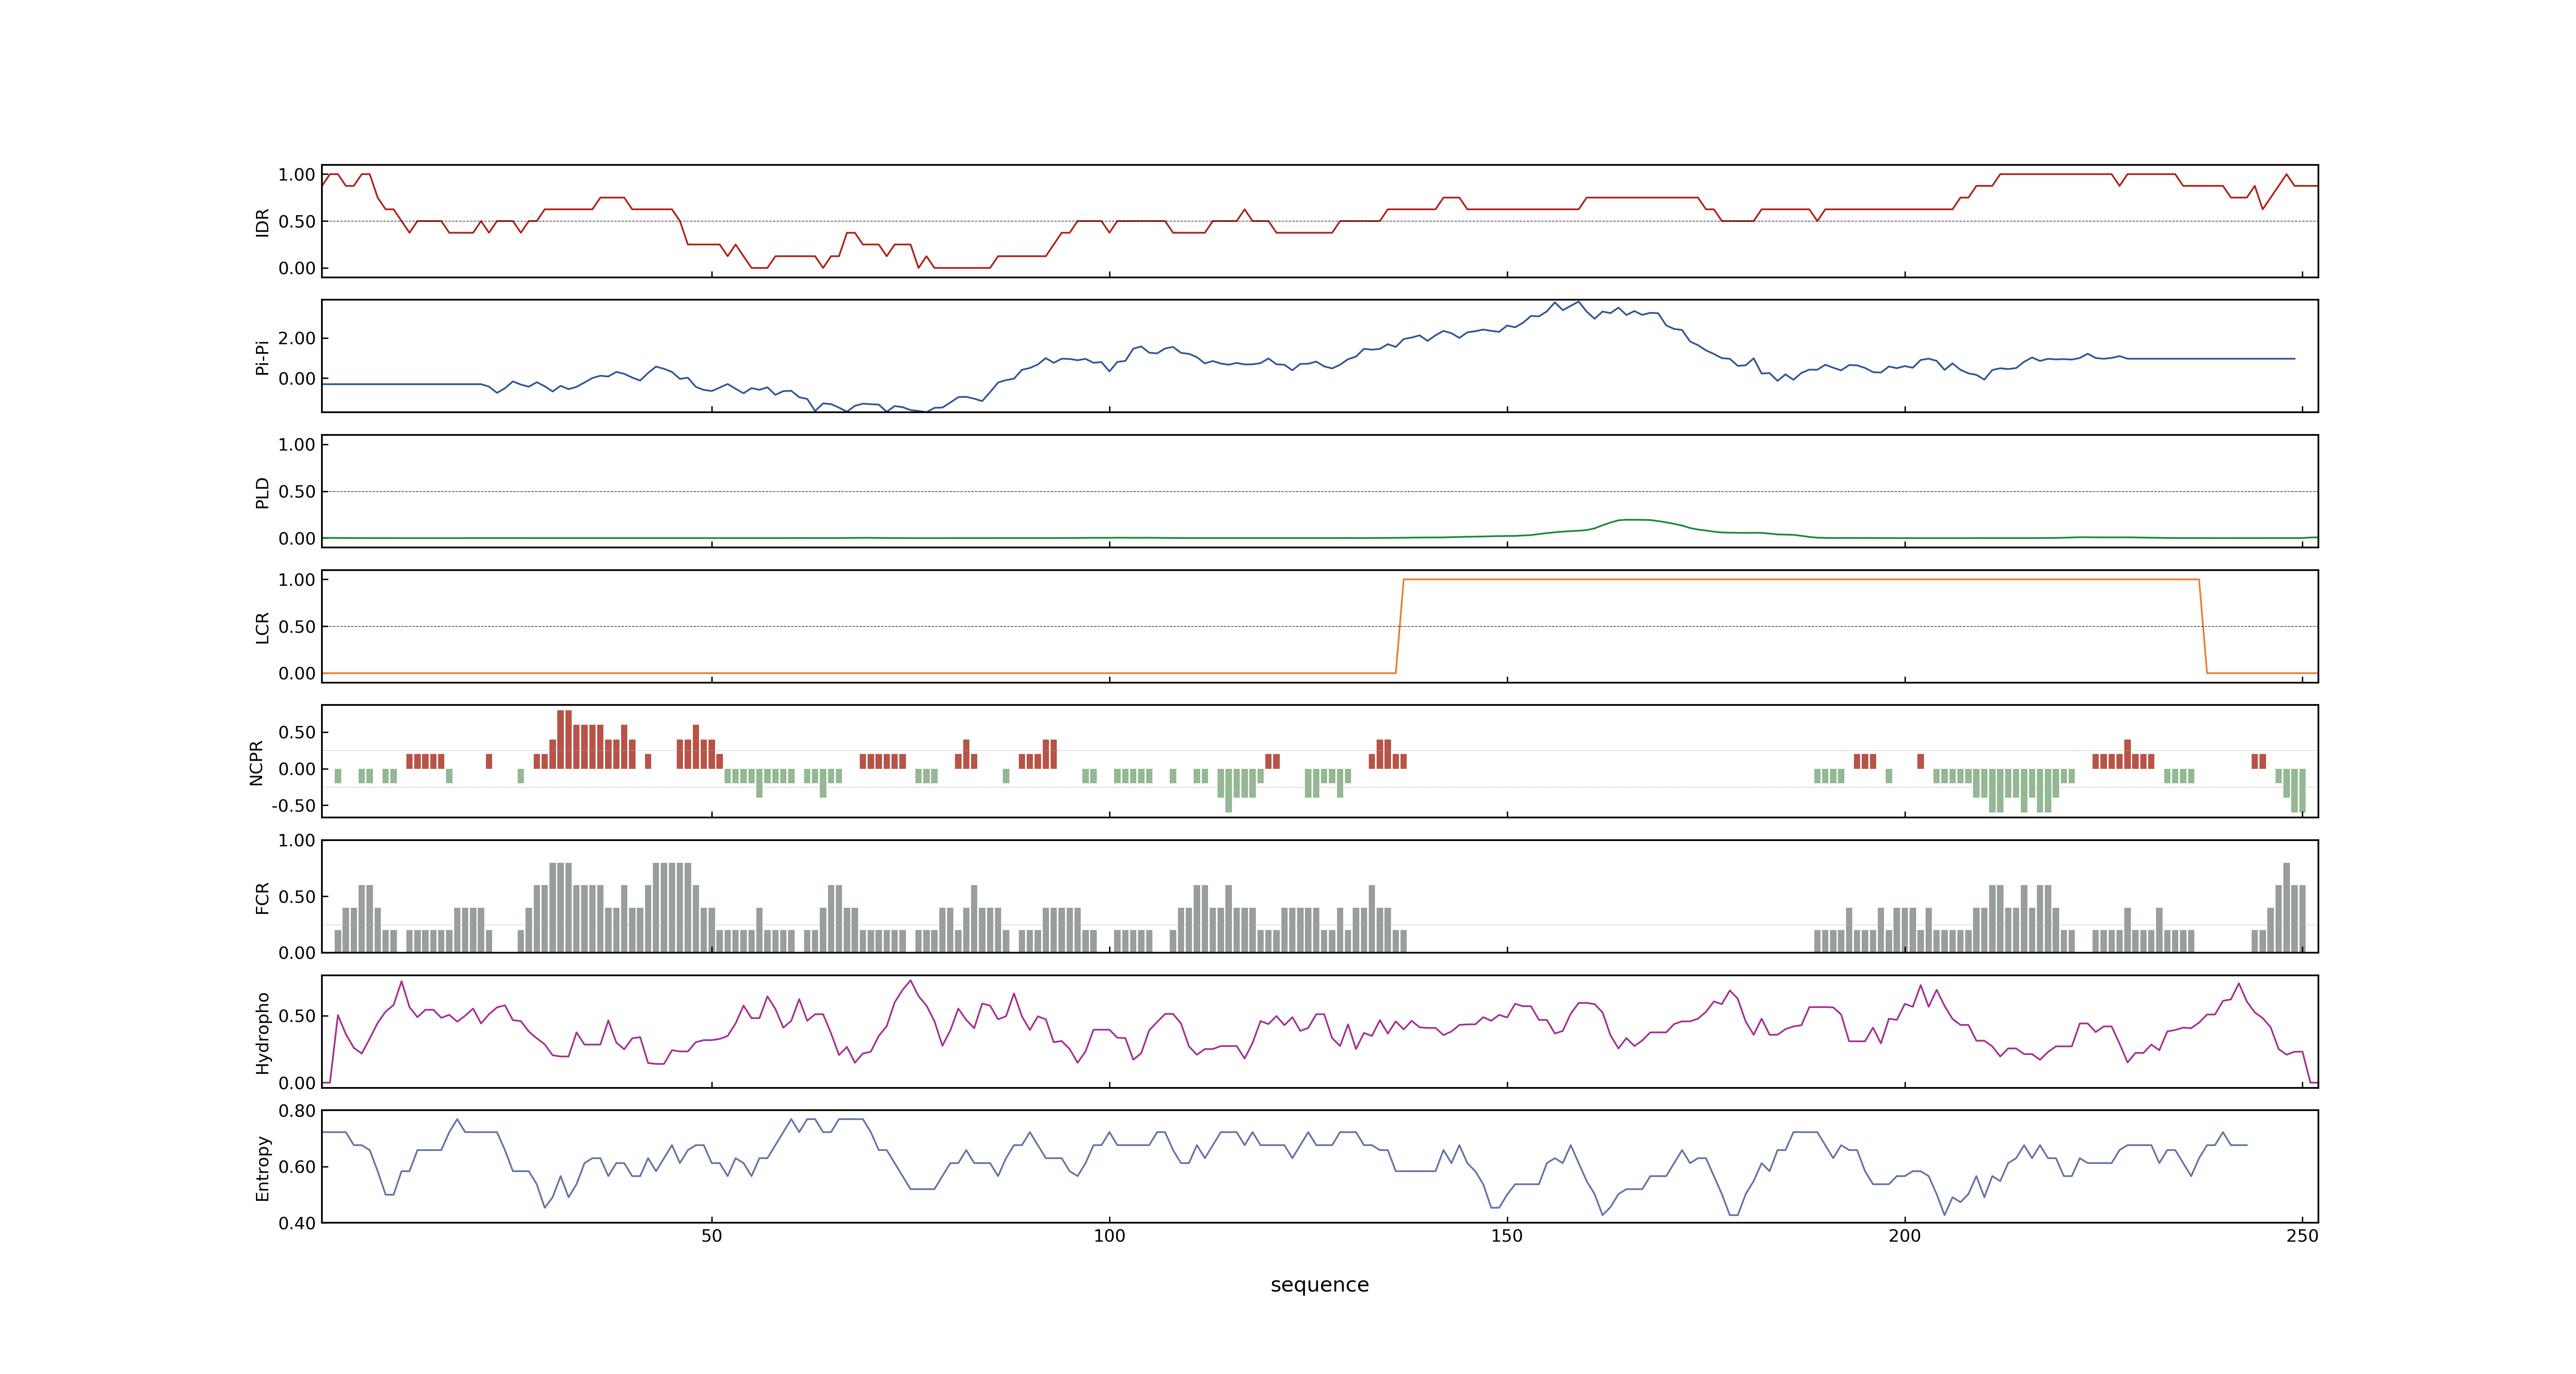
Task: Click the FCR axis label
Action: pyautogui.click(x=262, y=897)
